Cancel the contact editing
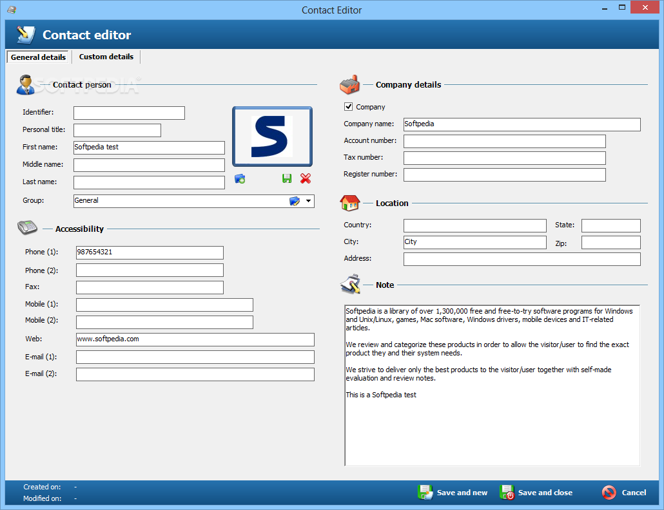 (x=624, y=493)
